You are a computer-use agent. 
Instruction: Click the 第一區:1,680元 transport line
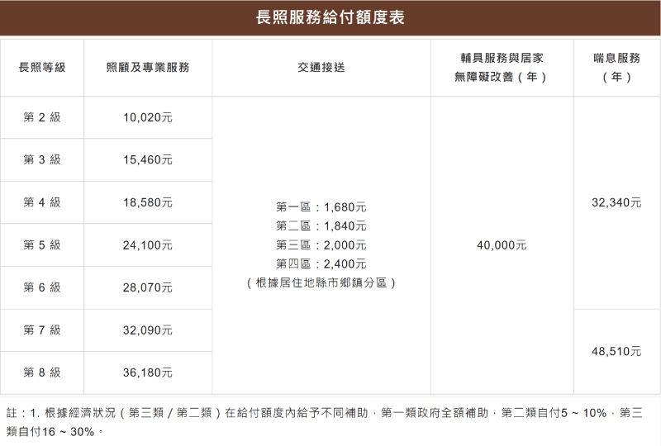[321, 206]
